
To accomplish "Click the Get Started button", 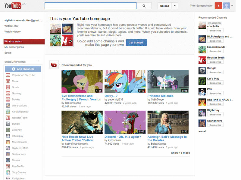I will pyautogui.click(x=136, y=43).
